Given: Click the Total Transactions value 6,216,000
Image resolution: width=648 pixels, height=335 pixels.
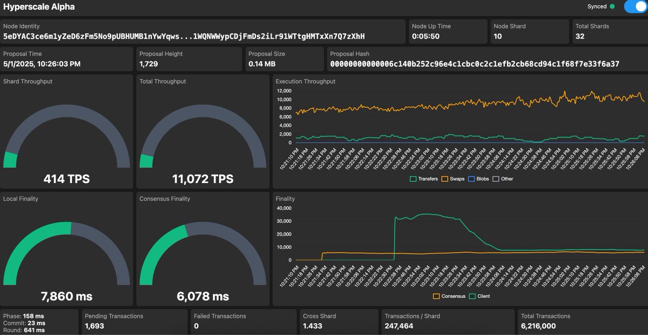Looking at the screenshot, I should point(538,326).
